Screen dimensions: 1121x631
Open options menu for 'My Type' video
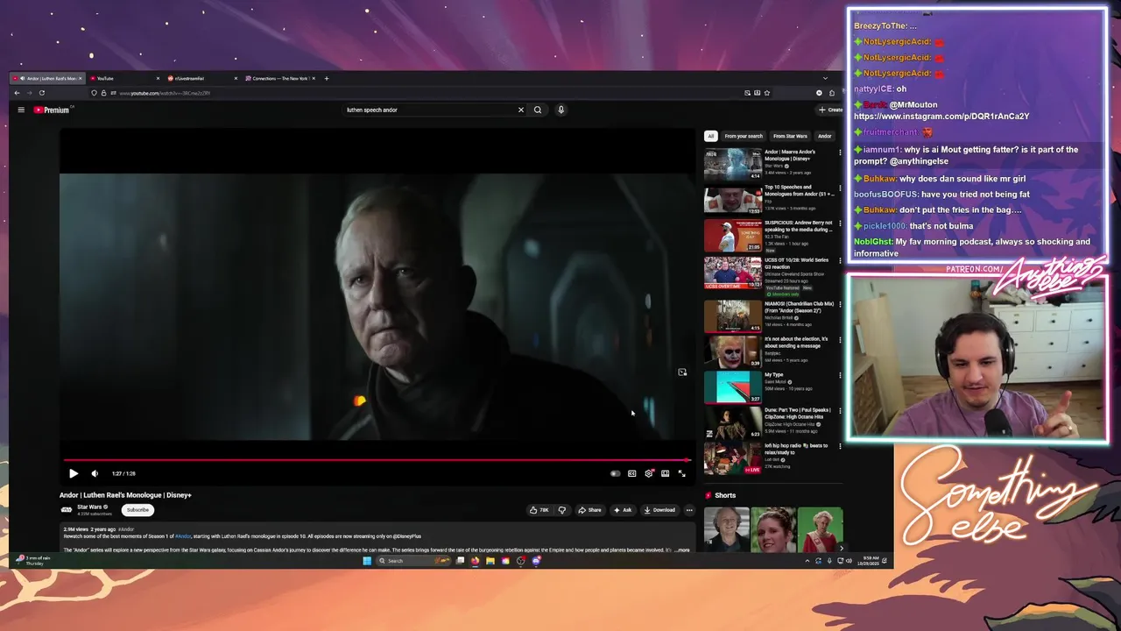point(840,375)
